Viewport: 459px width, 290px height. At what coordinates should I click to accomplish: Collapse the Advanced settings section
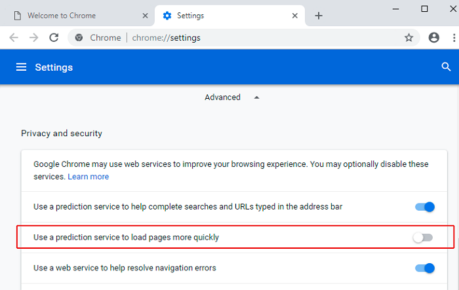coord(256,98)
